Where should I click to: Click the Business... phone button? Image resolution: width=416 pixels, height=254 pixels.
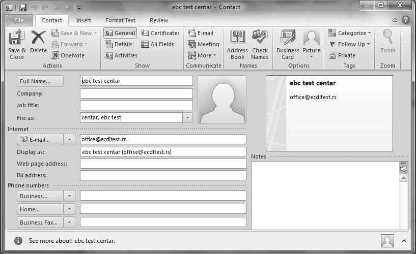pyautogui.click(x=40, y=196)
